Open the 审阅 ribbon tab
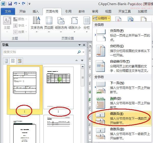This screenshot has height=143, width=153. [x=95, y=12]
